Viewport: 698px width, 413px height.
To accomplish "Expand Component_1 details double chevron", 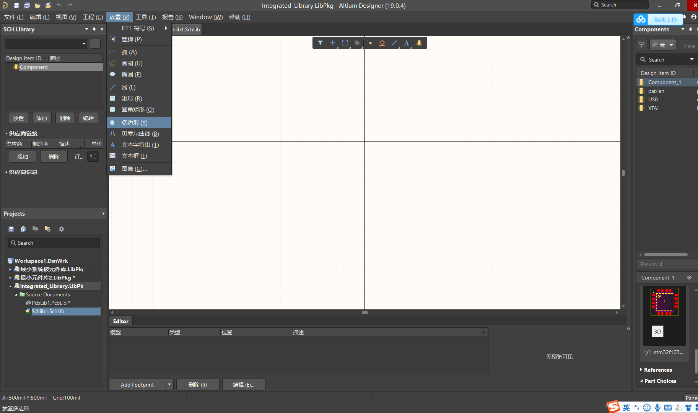I will (689, 278).
